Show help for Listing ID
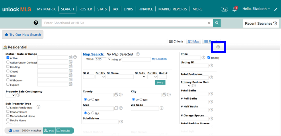281x136 pixels. pyautogui.click(x=211, y=66)
